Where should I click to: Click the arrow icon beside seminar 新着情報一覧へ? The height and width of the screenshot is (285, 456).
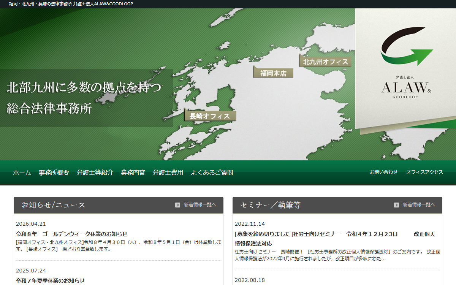click(396, 205)
